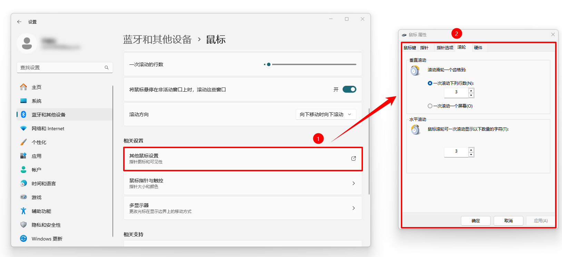Viewport: 562px width, 257px height.
Task: Close the Settings window
Action: pyautogui.click(x=363, y=19)
